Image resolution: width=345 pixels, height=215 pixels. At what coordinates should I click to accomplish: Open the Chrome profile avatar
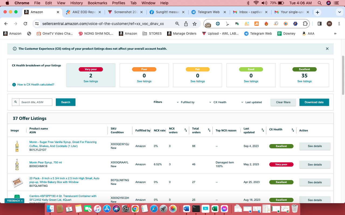(x=329, y=24)
